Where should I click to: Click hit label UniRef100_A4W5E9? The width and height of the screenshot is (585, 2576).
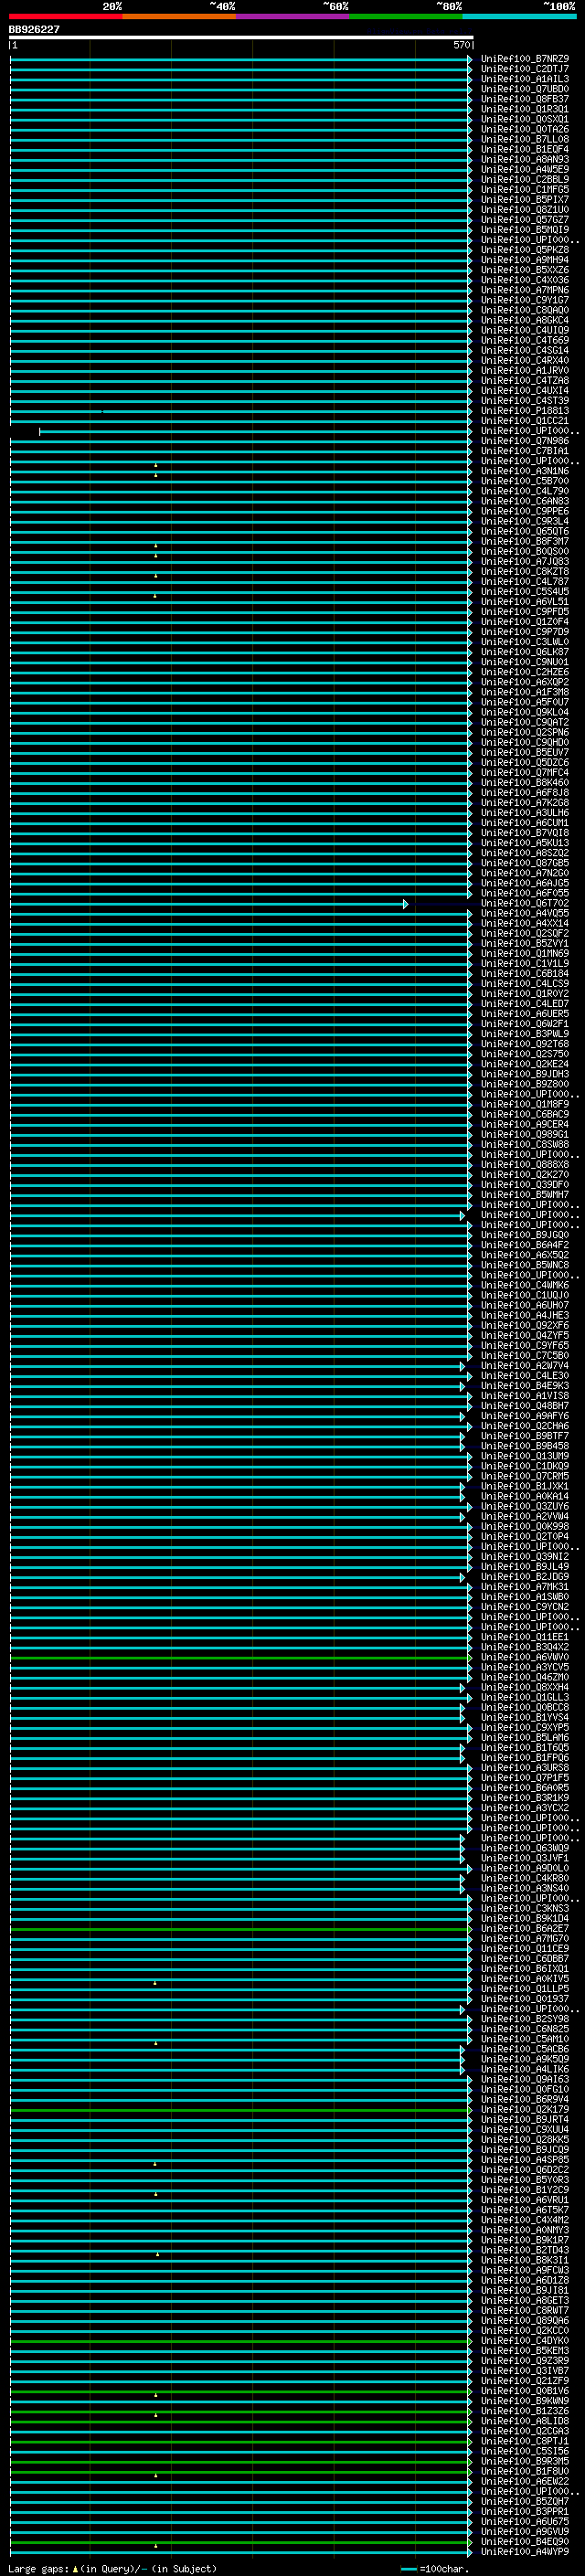tap(525, 169)
